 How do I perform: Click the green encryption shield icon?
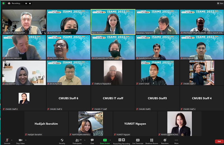(3, 3)
